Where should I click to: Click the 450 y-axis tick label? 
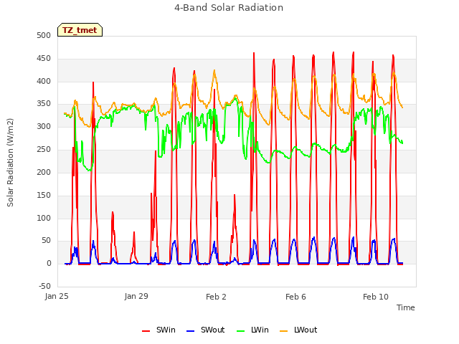point(44,59)
